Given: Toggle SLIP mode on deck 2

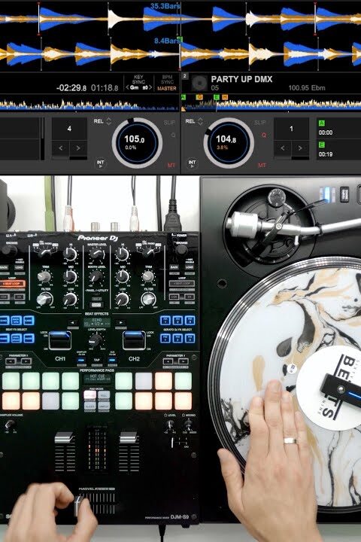Looking at the screenshot, I should pos(260,123).
